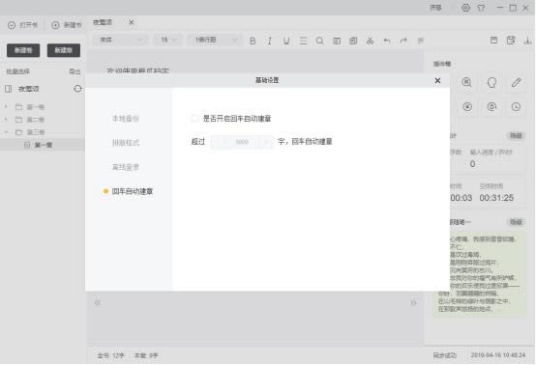Screen dimensions: 536x365
Task: Click the pencil plugin icon
Action: [x=517, y=82]
